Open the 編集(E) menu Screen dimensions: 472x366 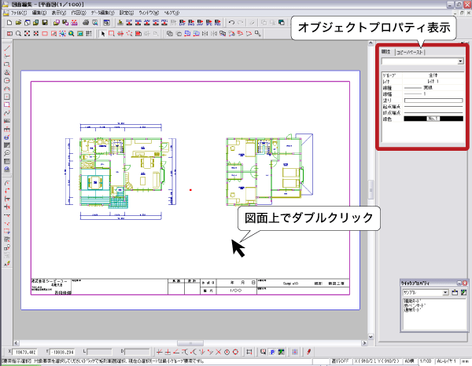click(39, 13)
